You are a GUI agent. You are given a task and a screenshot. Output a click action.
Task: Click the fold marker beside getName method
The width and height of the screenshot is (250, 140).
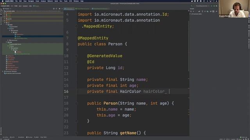point(77,133)
